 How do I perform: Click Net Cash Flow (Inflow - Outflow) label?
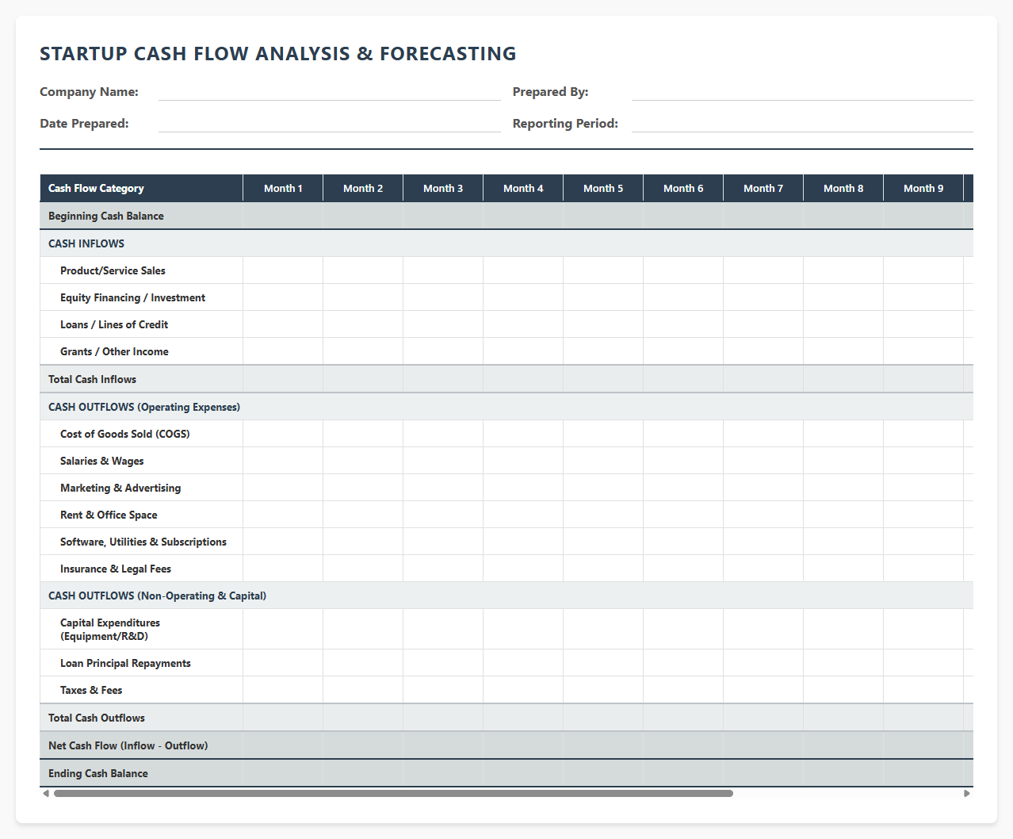(x=128, y=745)
